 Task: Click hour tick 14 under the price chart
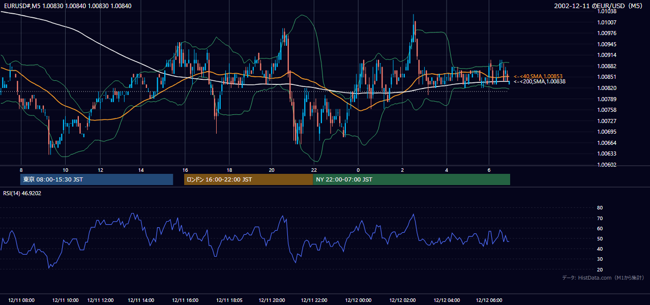point(141,170)
